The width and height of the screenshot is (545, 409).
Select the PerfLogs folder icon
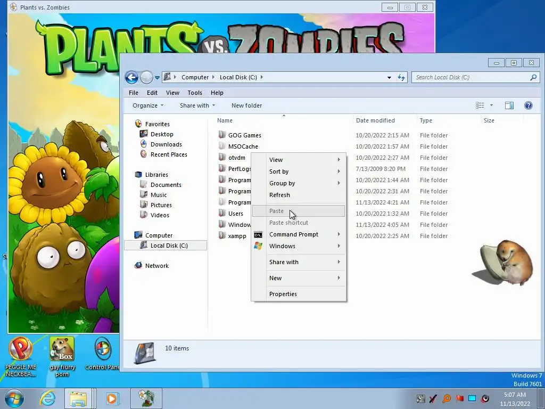click(222, 168)
